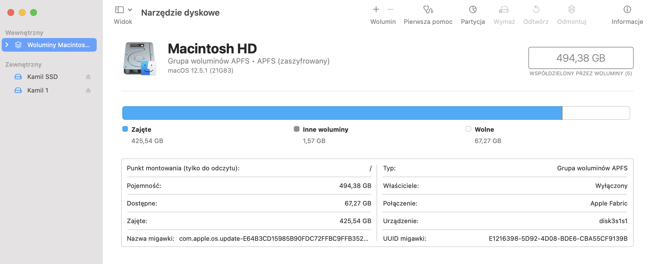This screenshot has height=264, width=649.
Task: Click the drive icon beside Kamil SSD
Action: click(18, 77)
